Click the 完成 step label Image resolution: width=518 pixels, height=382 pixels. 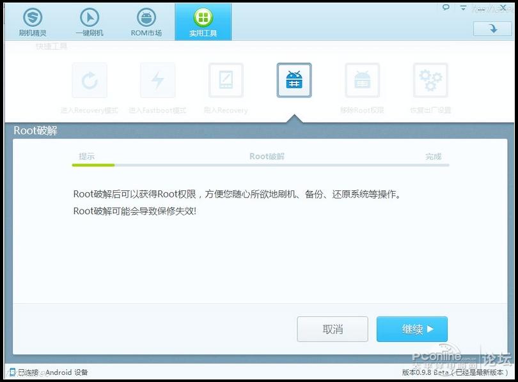[x=434, y=157]
